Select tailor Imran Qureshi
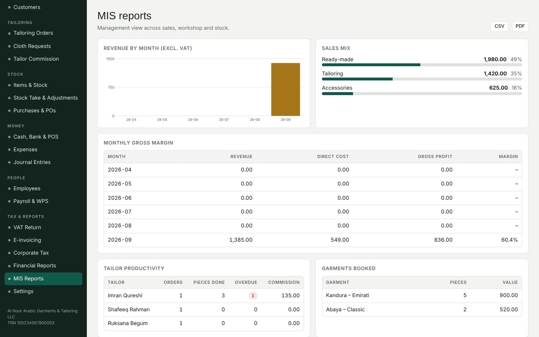 click(125, 295)
